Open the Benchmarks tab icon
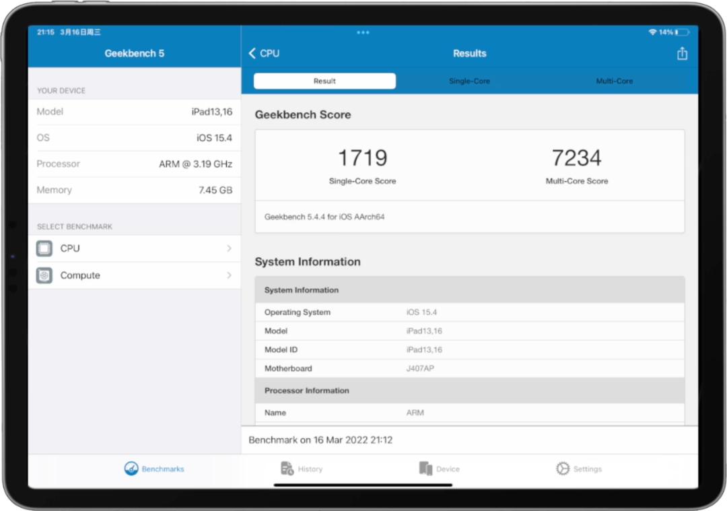This screenshot has width=727, height=511. (x=131, y=469)
